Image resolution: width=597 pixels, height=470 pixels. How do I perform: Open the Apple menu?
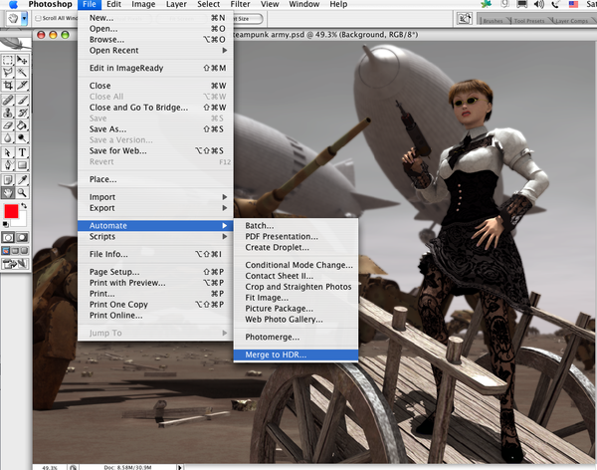pos(13,4)
